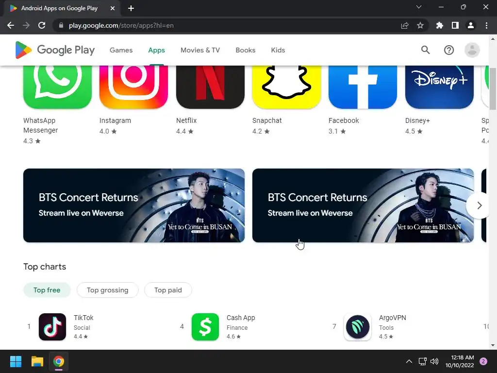Open the ArgoVPN icon in Top charts
This screenshot has height=373, width=497.
click(358, 327)
